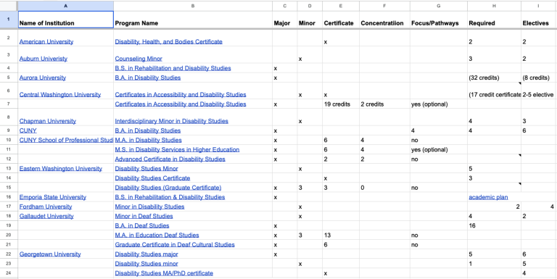This screenshot has width=557, height=279.
Task: Open Georgetown University link
Action: (50, 254)
